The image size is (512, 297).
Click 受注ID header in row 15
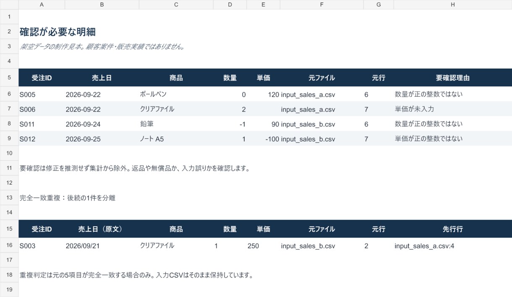[x=42, y=229]
